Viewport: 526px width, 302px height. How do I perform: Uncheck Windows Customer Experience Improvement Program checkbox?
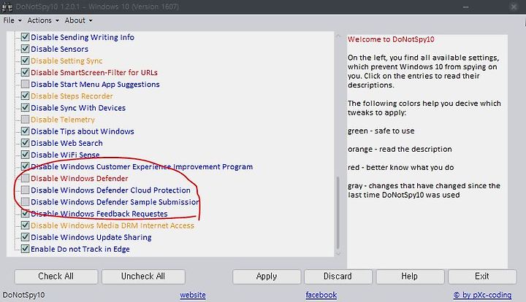[25, 166]
